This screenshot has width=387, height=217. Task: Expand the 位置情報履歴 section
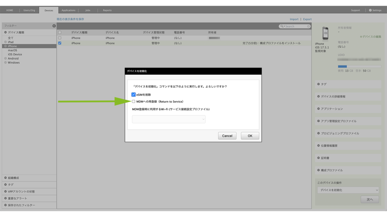click(348, 146)
